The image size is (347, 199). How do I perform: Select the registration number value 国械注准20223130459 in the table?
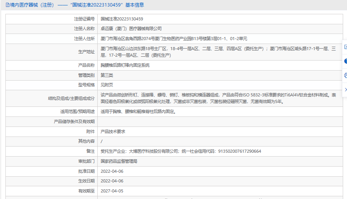pyautogui.click(x=122, y=19)
